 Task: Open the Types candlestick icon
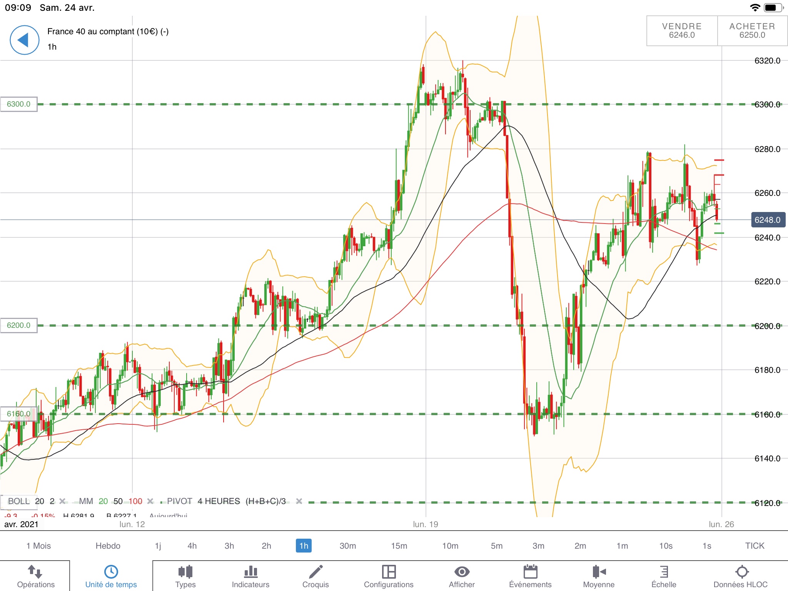(185, 572)
